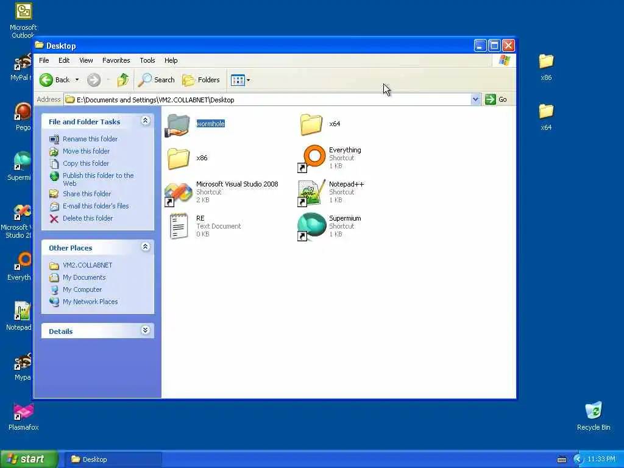
Task: Open the Favorites menu
Action: 116,60
